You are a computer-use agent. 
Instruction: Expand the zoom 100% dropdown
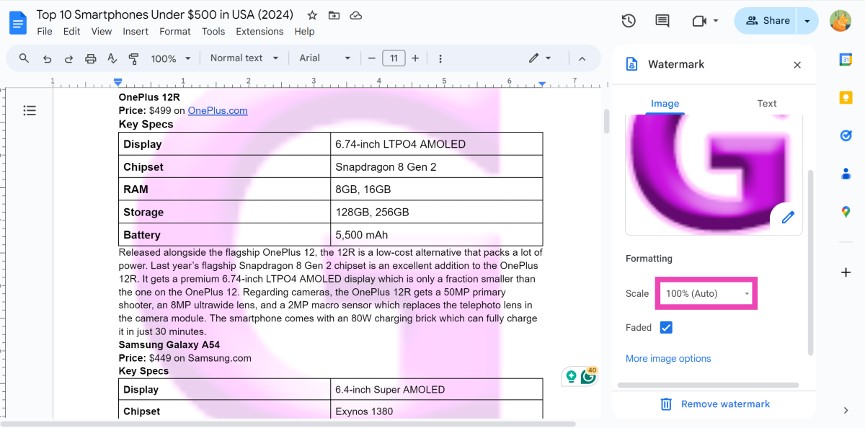171,58
